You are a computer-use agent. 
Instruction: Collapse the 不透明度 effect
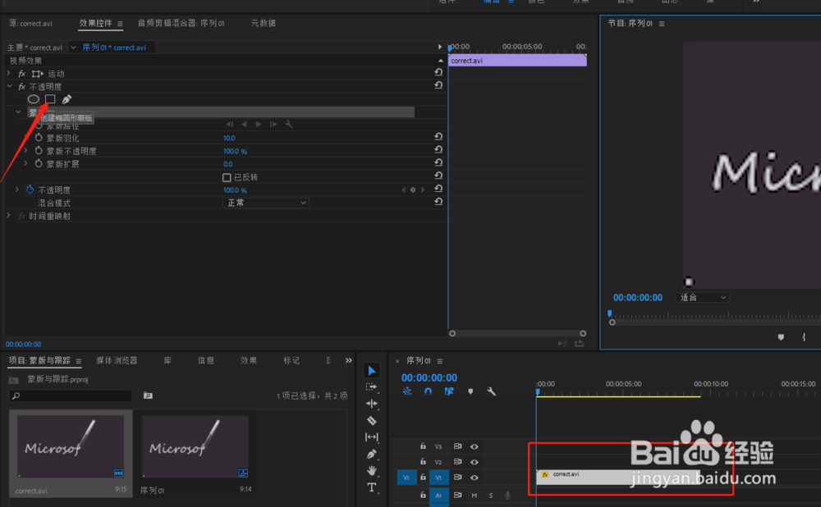9,86
